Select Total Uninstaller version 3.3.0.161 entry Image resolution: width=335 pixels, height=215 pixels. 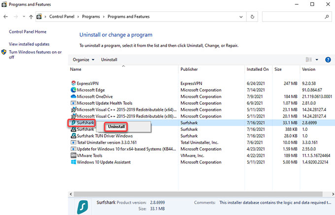click(106, 143)
